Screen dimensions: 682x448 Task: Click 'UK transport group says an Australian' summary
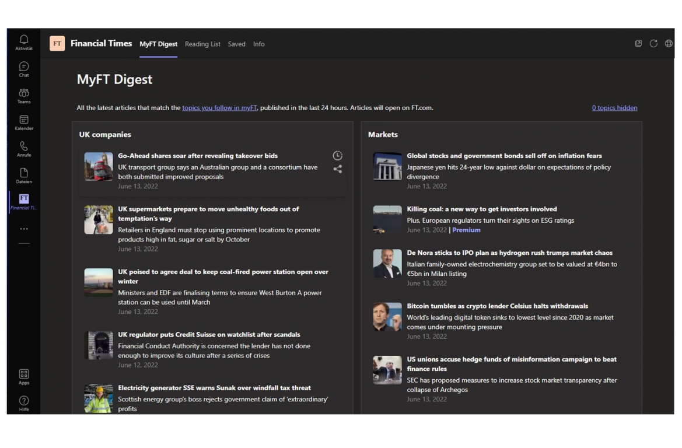click(x=218, y=172)
